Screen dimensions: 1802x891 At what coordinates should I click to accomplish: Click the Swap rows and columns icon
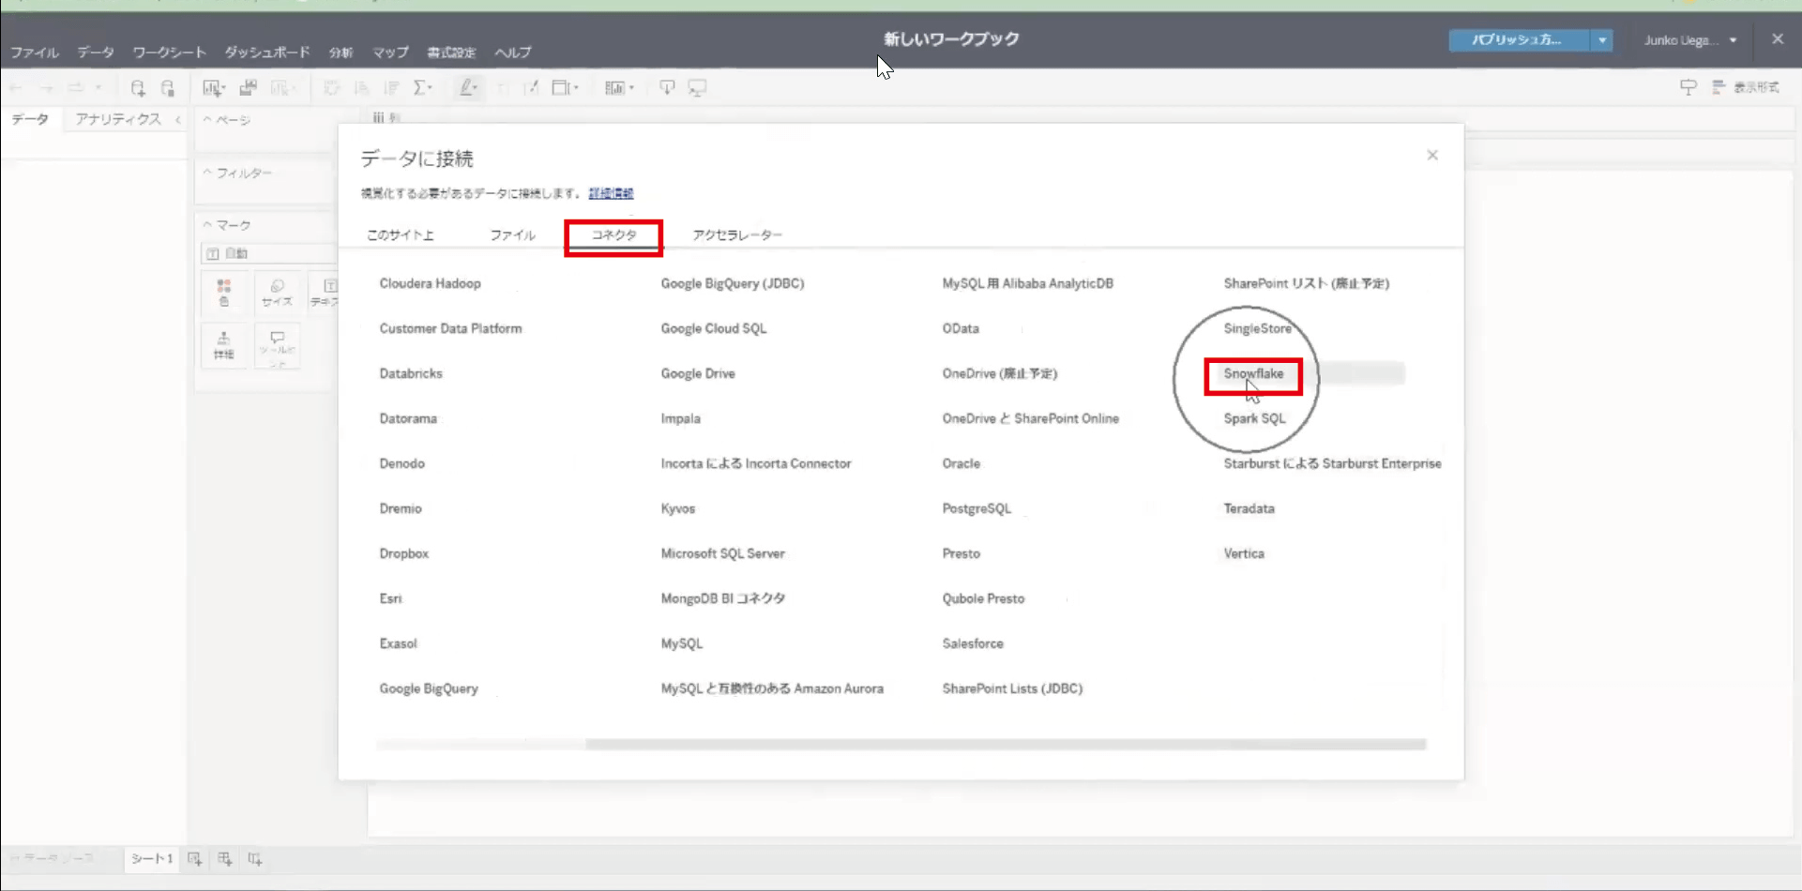click(331, 88)
